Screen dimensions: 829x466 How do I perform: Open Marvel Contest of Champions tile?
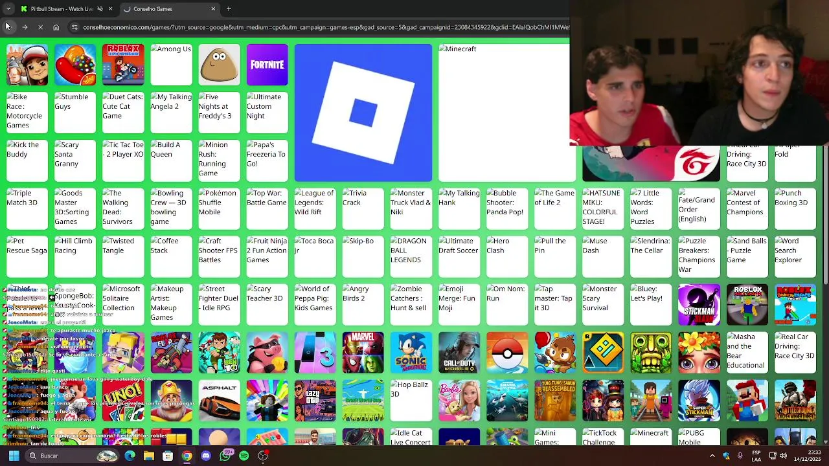tap(747, 208)
